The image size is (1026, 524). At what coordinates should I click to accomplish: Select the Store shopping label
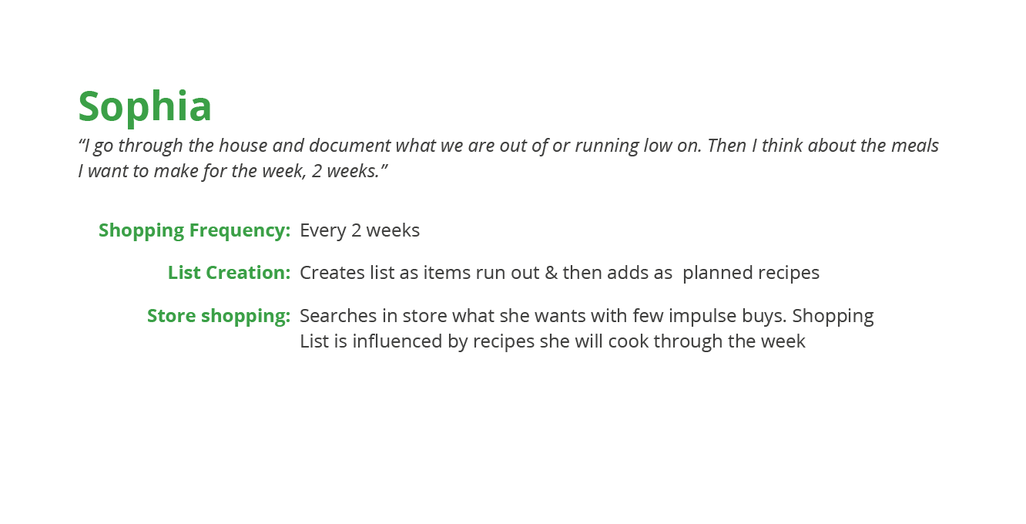click(x=218, y=316)
